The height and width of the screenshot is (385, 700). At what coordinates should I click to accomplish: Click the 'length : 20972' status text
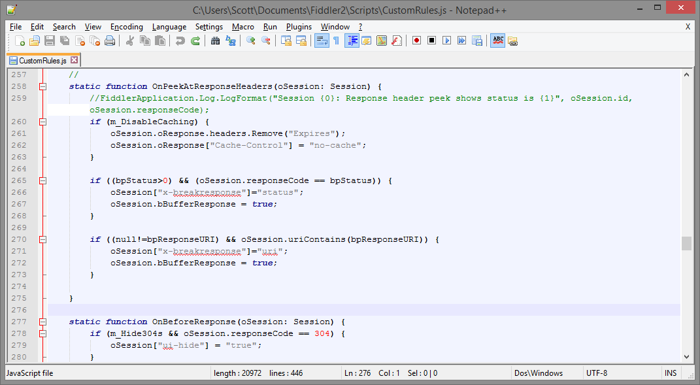pyautogui.click(x=237, y=373)
